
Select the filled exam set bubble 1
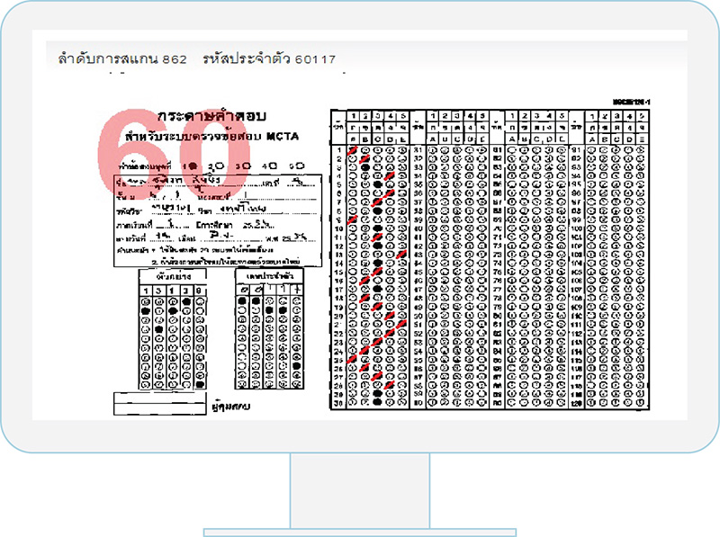[192, 167]
